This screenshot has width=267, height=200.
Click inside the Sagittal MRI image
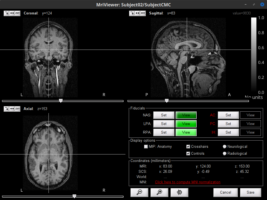[188, 57]
